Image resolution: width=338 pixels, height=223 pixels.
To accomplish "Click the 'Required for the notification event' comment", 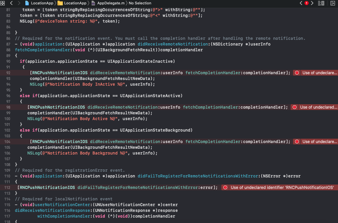I will click(x=160, y=38).
